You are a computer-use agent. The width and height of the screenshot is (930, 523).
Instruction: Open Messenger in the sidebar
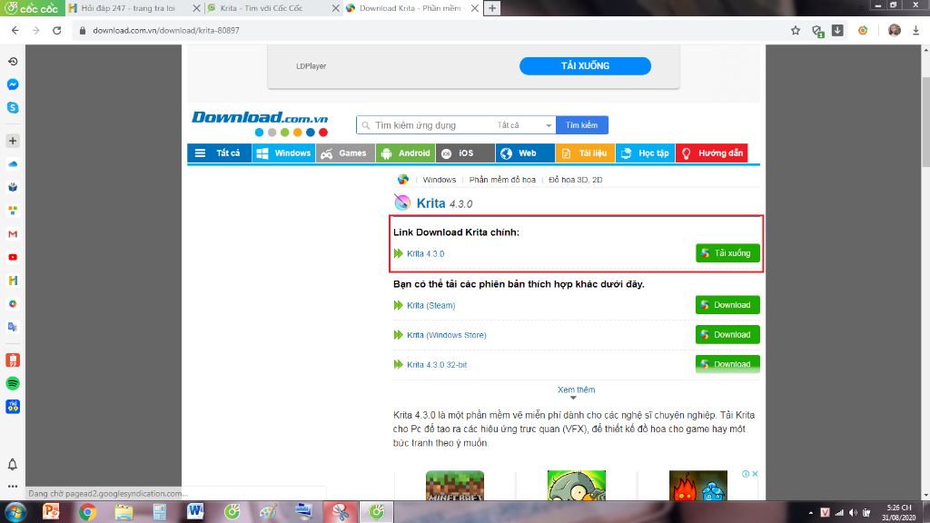(13, 84)
